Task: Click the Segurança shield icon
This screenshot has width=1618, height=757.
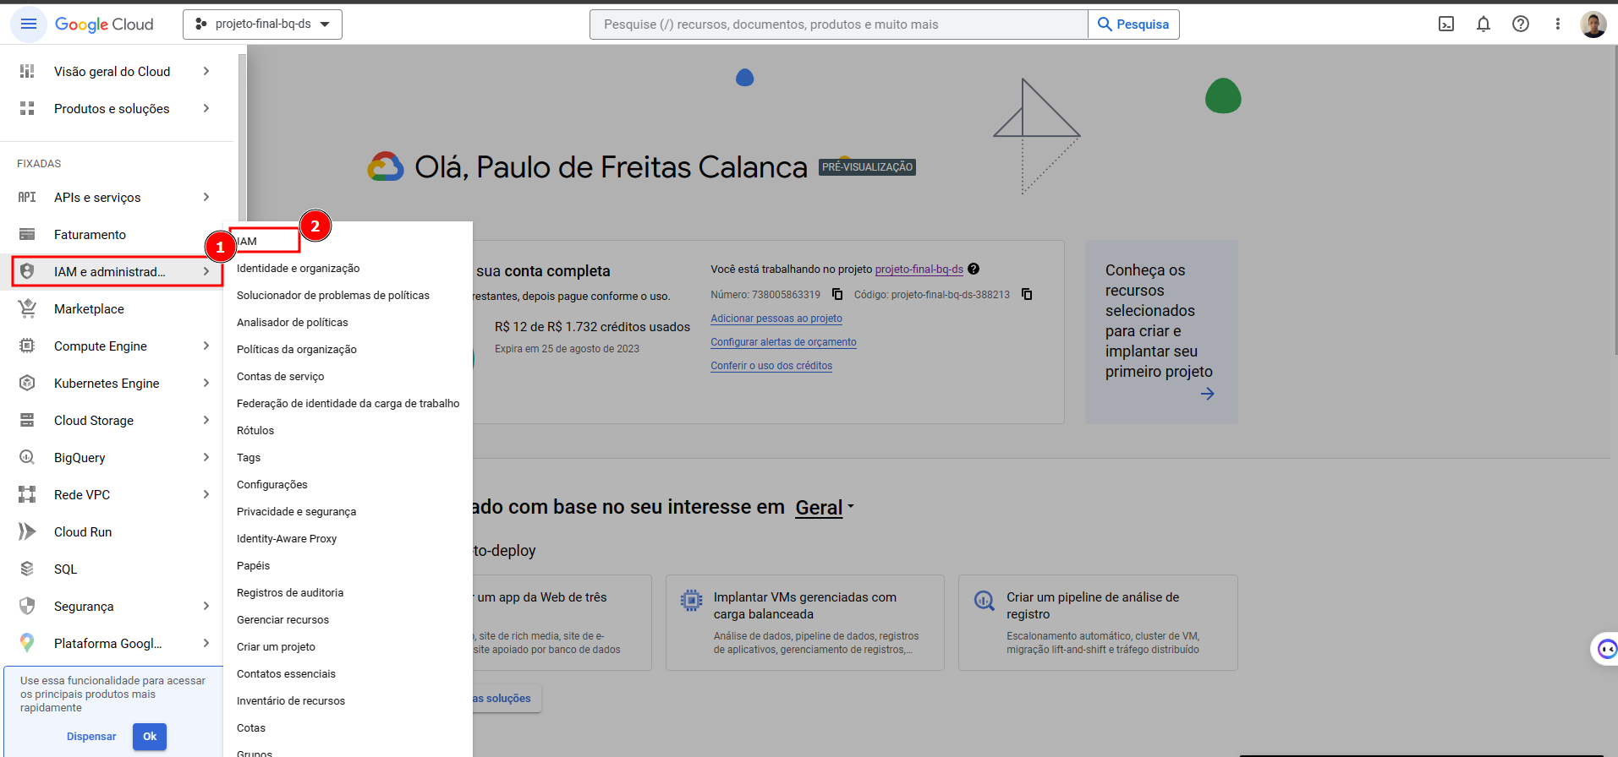Action: (27, 606)
